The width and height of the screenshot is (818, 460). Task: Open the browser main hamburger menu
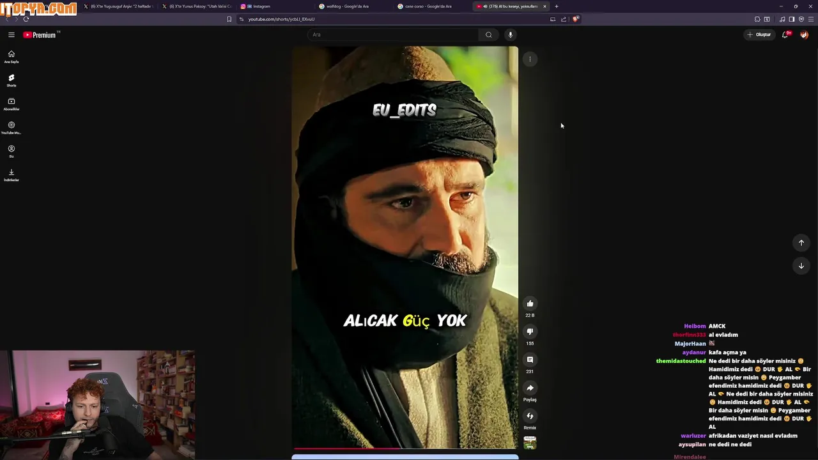pyautogui.click(x=811, y=19)
